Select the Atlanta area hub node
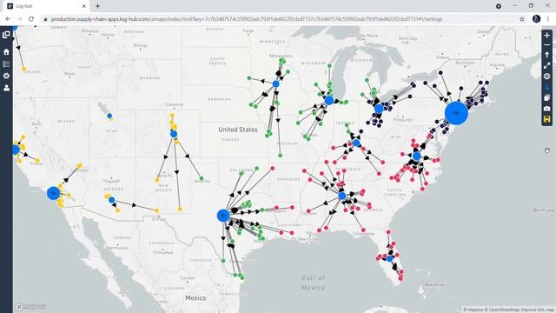Viewport: 556px width, 313px height. click(x=341, y=196)
